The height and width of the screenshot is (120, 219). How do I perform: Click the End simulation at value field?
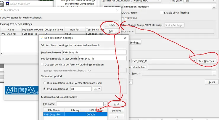click(x=81, y=89)
